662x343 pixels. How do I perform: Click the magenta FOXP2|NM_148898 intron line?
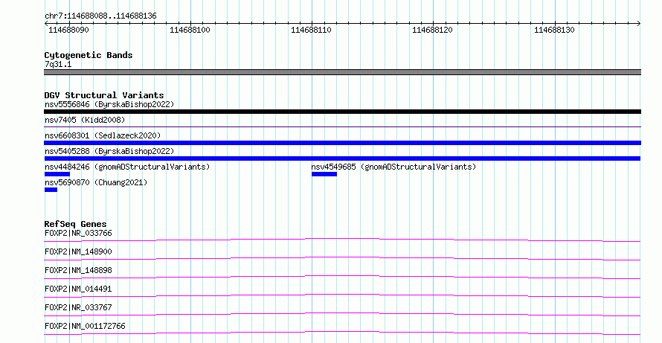point(342,277)
